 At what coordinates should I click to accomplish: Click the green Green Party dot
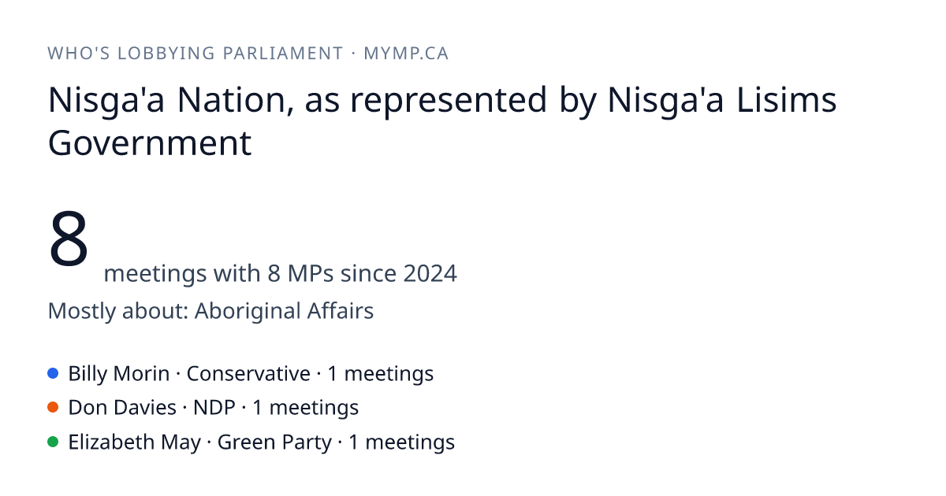click(x=54, y=442)
